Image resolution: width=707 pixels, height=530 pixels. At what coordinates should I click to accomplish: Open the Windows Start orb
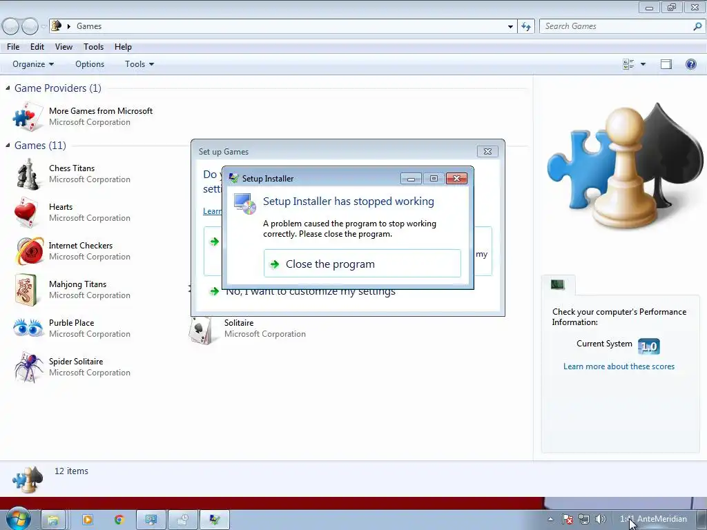coord(18,519)
